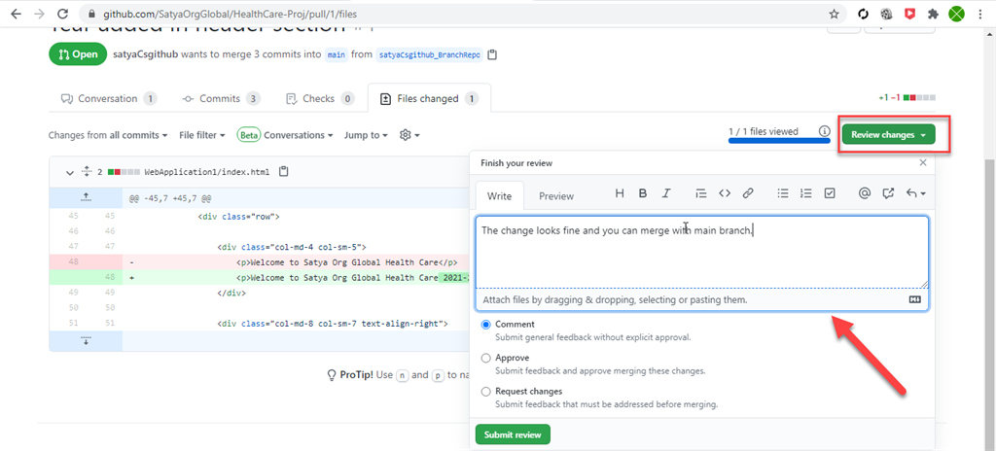Open the Jump to dropdown
Screen dimensions: 996x451
366,135
